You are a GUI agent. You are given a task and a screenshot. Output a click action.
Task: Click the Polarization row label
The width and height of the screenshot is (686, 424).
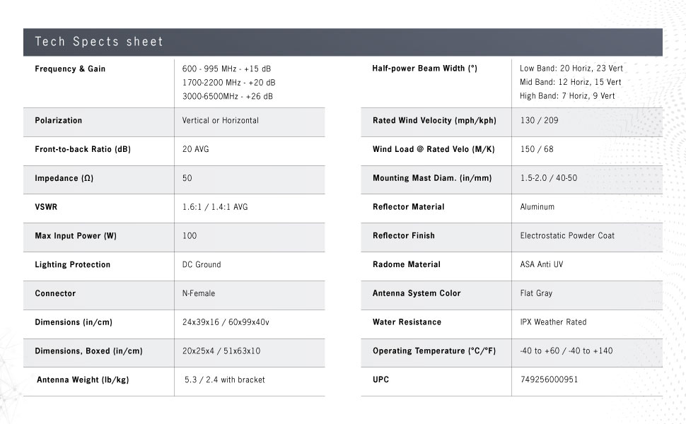tap(59, 121)
